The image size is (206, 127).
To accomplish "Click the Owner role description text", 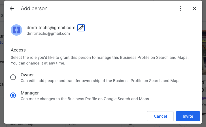I will point(101,81).
